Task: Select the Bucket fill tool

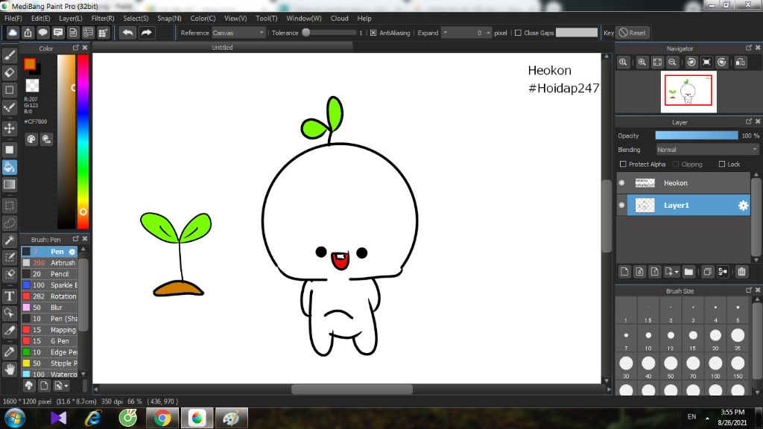Action: coord(9,168)
